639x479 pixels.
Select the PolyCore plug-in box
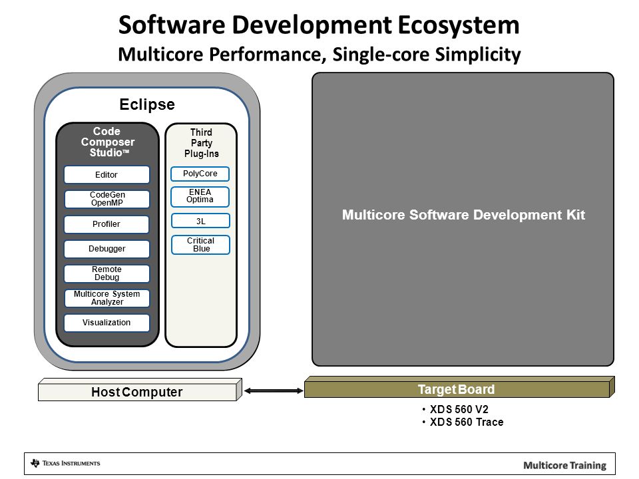click(200, 174)
